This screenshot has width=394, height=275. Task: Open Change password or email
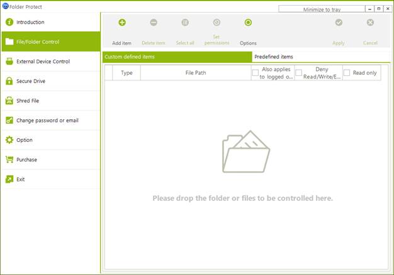click(x=51, y=121)
